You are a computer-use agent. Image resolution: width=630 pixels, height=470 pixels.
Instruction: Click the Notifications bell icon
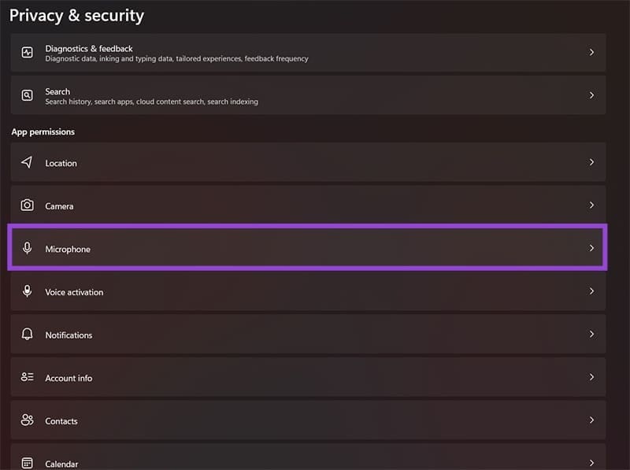click(28, 335)
